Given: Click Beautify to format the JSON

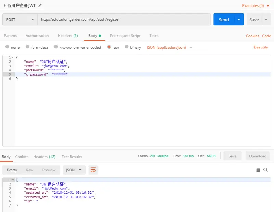Looking at the screenshot, I should (x=261, y=47).
